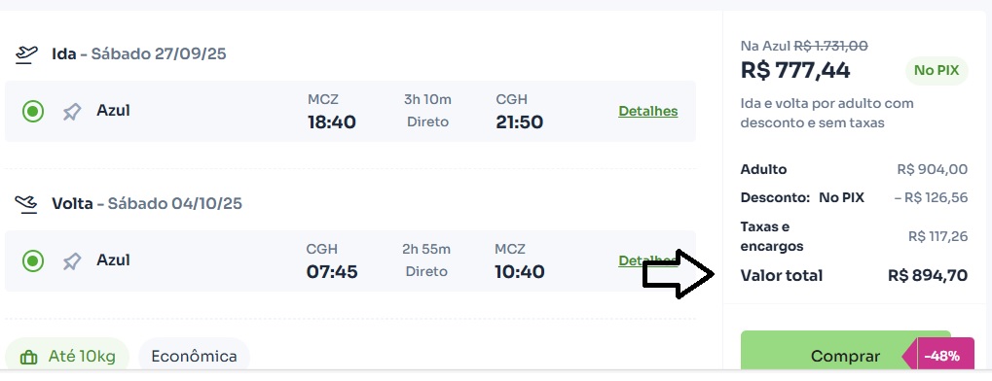Pin the return Azul flight
Image resolution: width=992 pixels, height=381 pixels.
click(72, 260)
